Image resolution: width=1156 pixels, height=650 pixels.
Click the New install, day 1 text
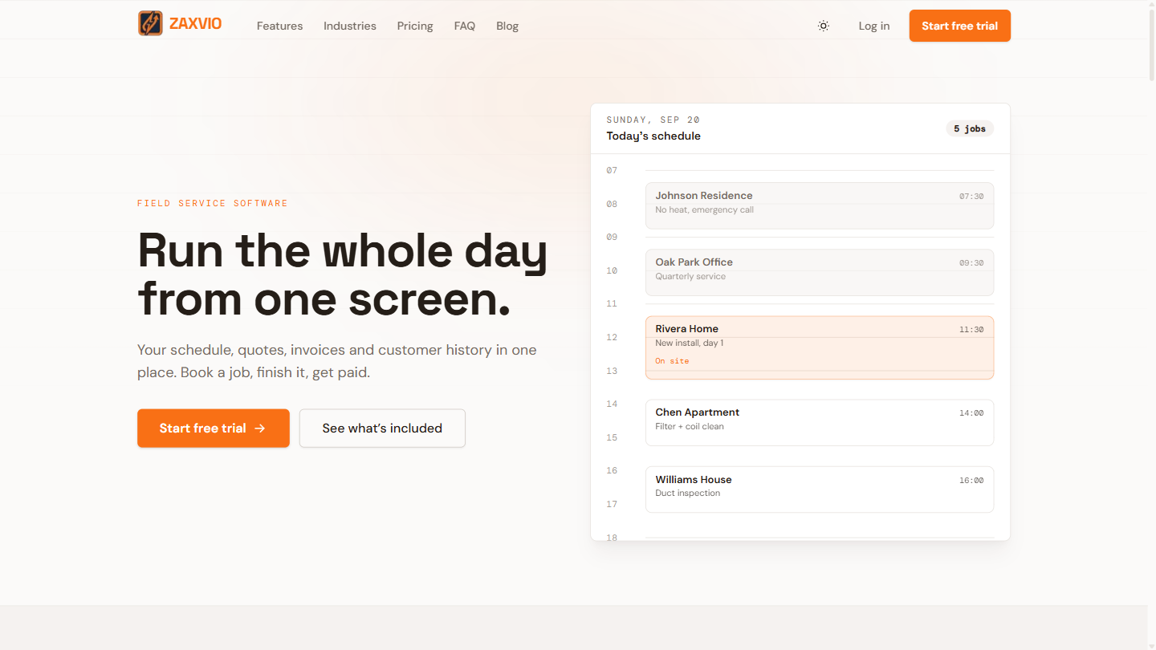click(x=690, y=343)
